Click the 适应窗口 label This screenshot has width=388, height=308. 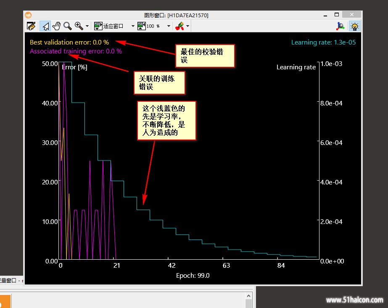pos(113,26)
